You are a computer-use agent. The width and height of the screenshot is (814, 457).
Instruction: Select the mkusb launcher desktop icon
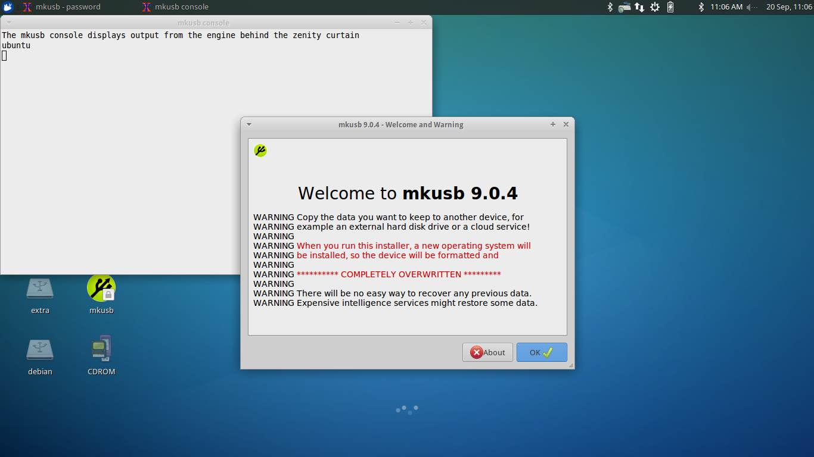pos(101,295)
